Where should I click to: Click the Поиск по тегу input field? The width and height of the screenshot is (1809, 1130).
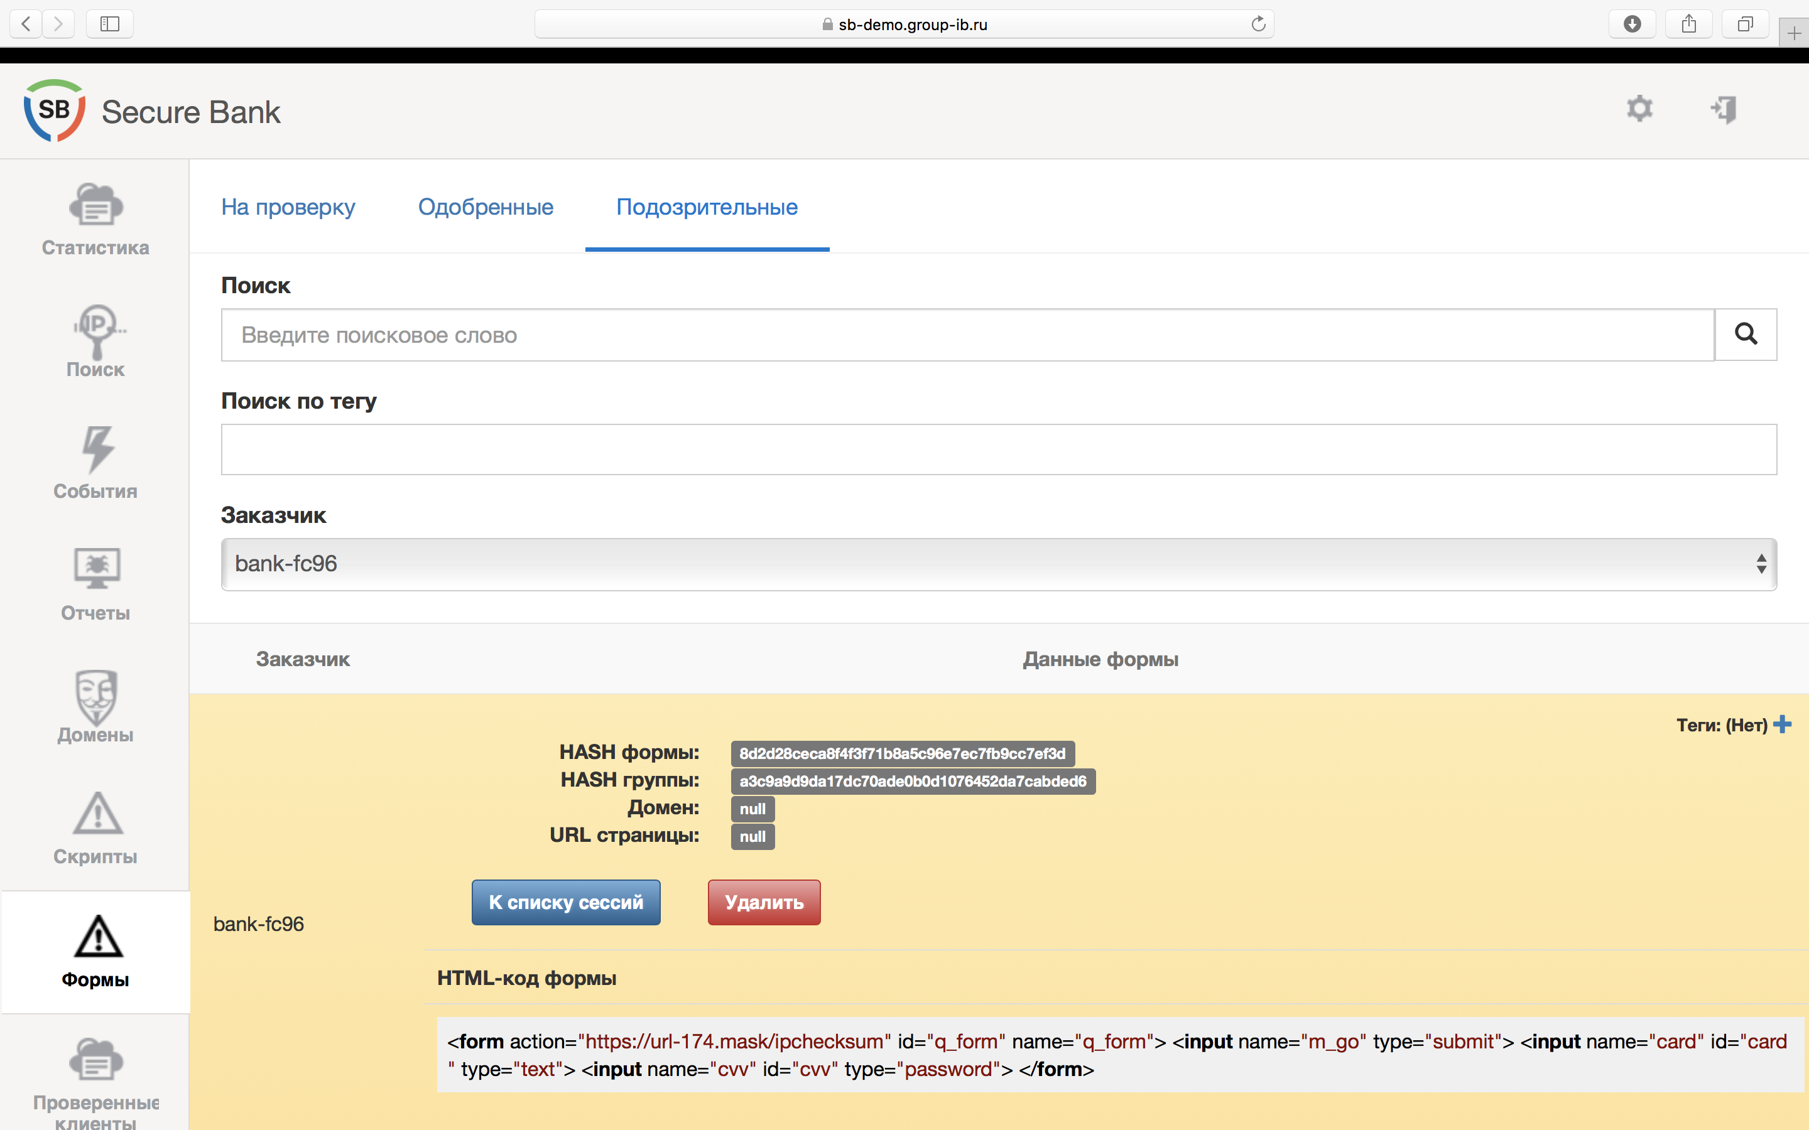pyautogui.click(x=998, y=449)
